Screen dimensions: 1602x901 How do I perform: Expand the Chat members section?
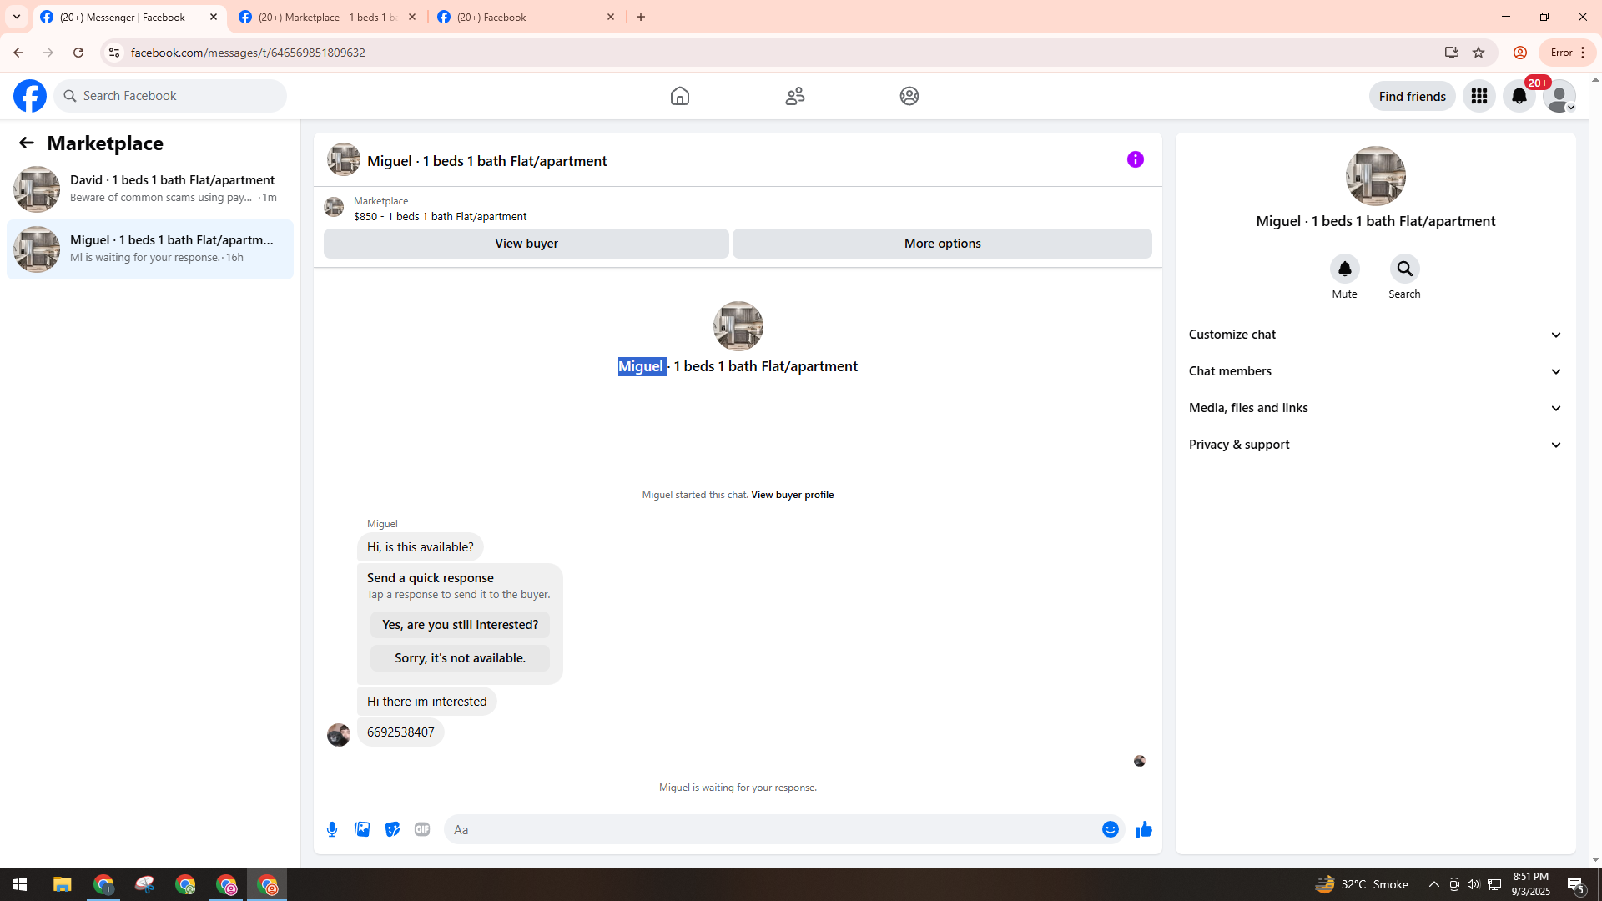[x=1376, y=371]
